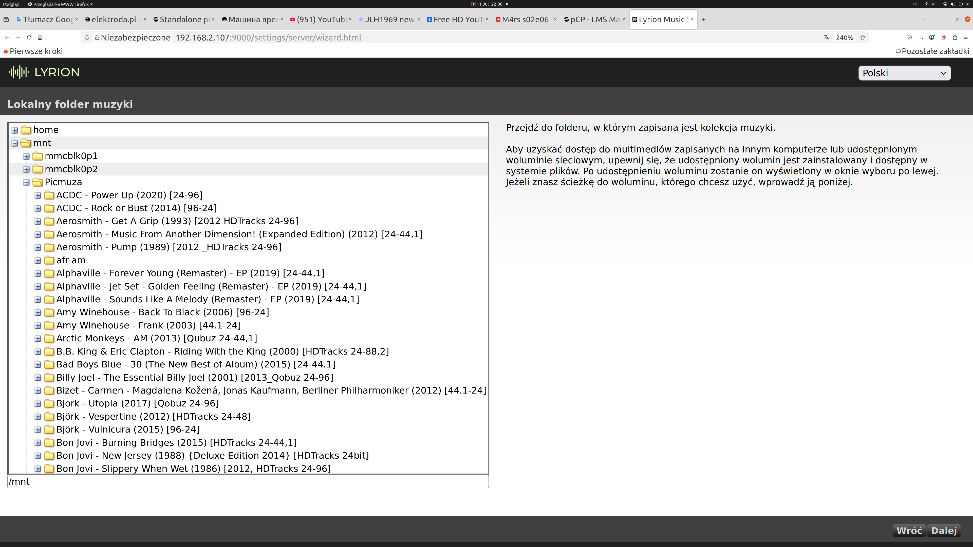Expand Amy Winehouse - Frank folder

click(x=38, y=325)
